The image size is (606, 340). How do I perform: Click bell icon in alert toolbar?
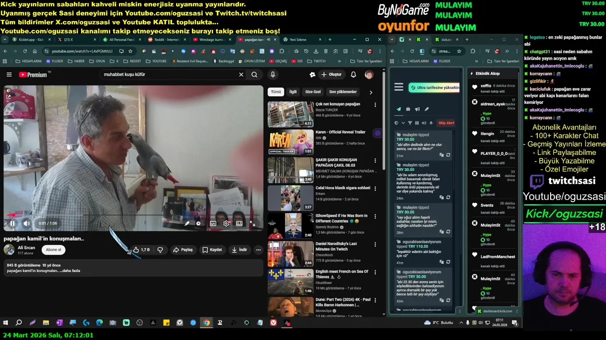coord(431,123)
